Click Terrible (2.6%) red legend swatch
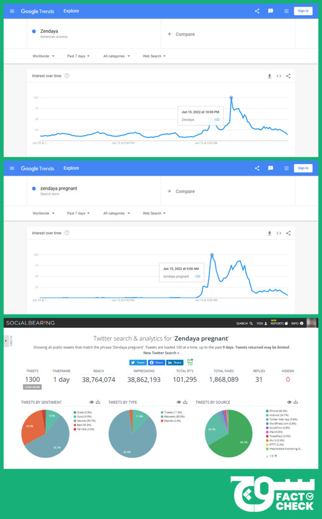 click(75, 429)
